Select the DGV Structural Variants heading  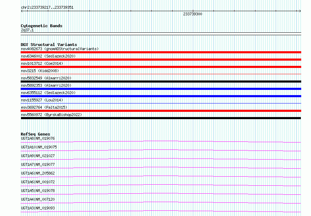49,45
